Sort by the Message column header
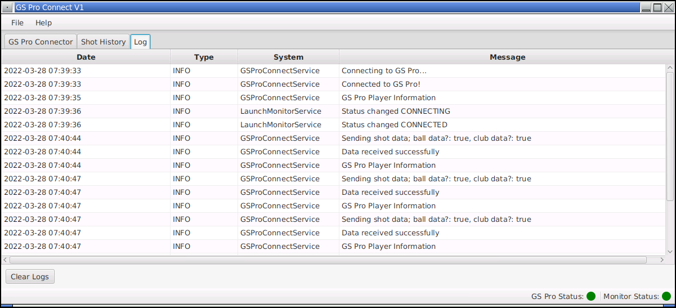The height and width of the screenshot is (308, 676). pos(507,57)
